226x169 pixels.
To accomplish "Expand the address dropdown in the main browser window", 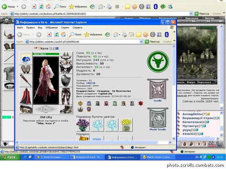I will (x=191, y=14).
